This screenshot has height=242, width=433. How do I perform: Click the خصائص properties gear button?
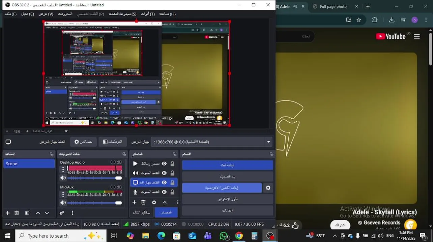click(83, 142)
